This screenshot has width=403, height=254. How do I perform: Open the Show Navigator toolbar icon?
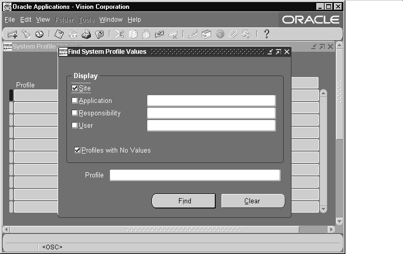pos(39,34)
